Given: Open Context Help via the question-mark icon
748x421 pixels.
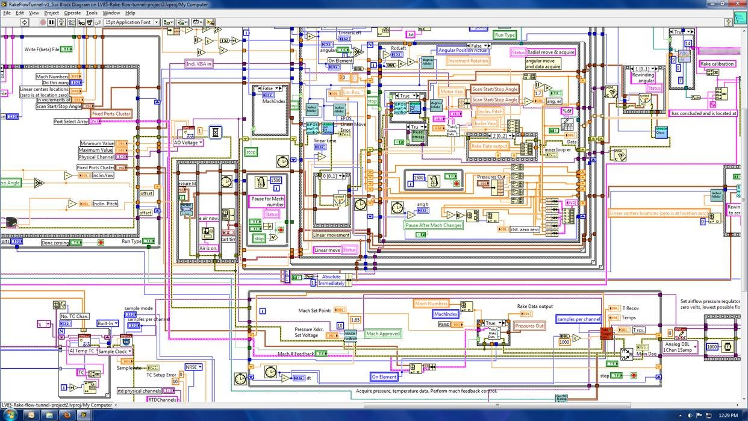Looking at the screenshot, I should [728, 22].
